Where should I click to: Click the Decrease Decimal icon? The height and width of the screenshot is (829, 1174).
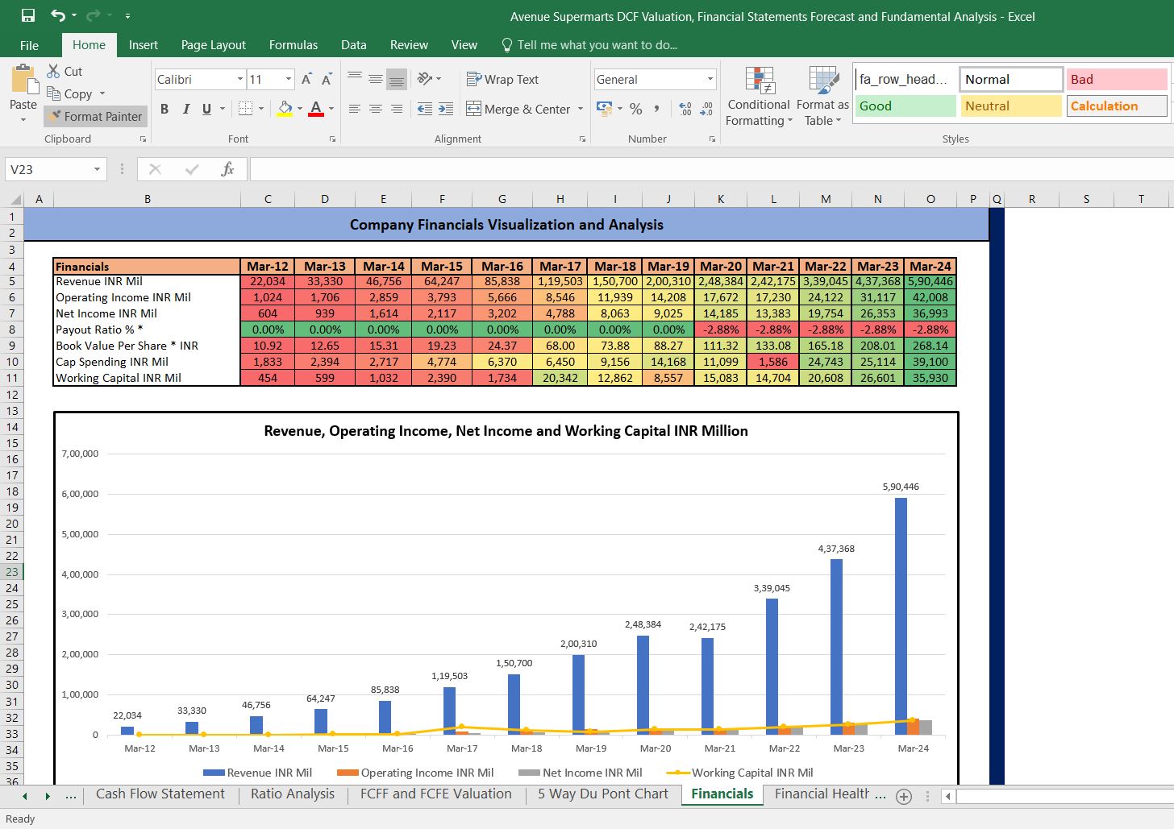point(706,108)
